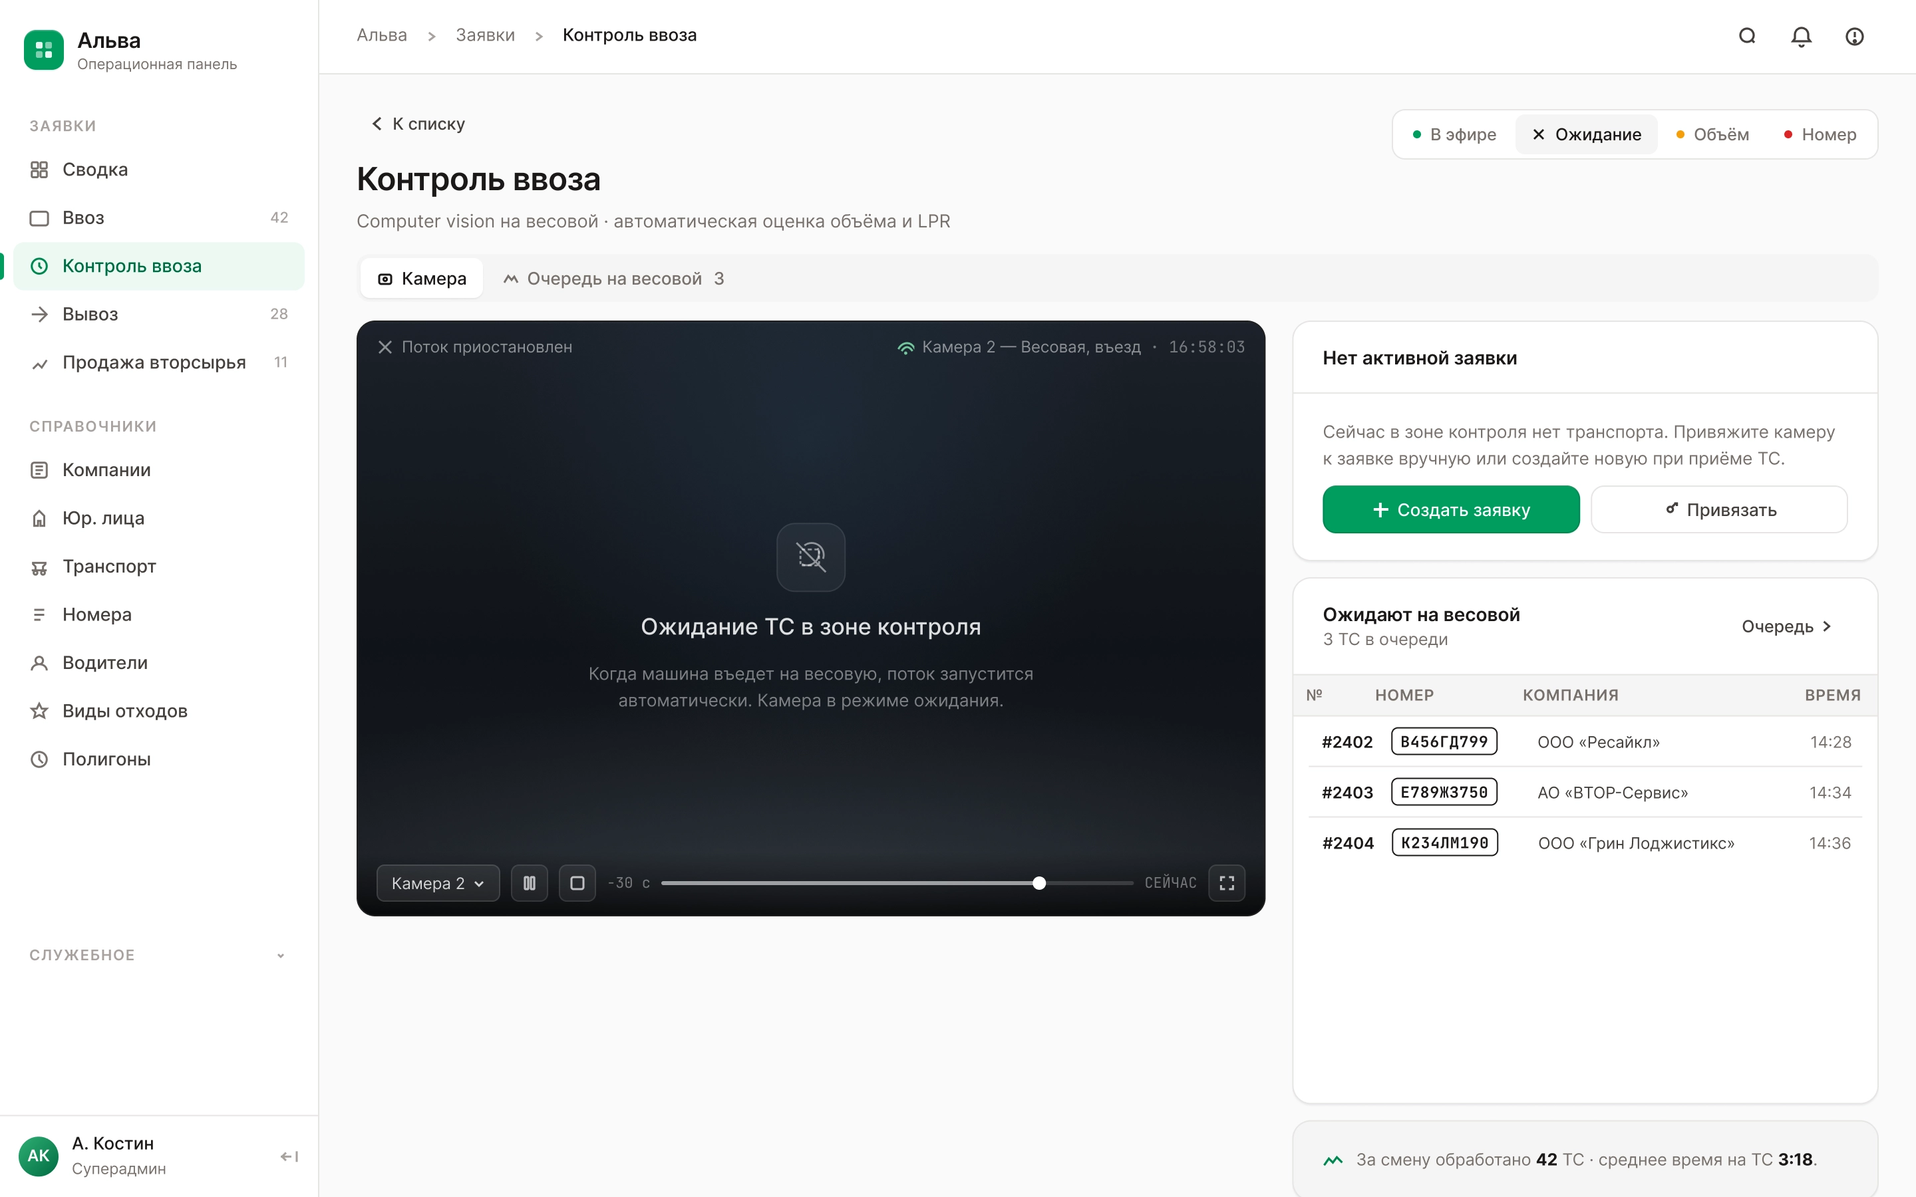The height and width of the screenshot is (1197, 1916).
Task: Click Создать заявку button
Action: tap(1450, 510)
